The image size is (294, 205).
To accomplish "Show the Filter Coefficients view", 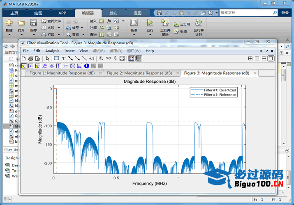I will click(x=80, y=66).
